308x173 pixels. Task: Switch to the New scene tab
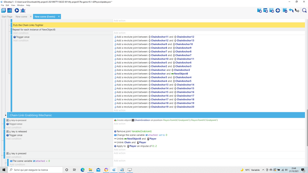click(x=21, y=16)
